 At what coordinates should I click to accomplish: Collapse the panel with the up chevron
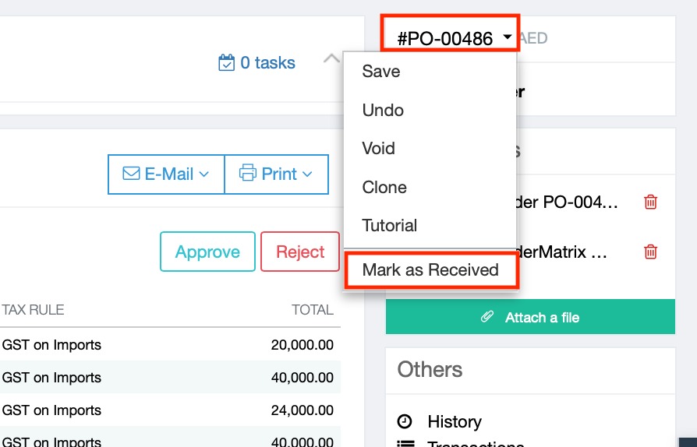331,60
